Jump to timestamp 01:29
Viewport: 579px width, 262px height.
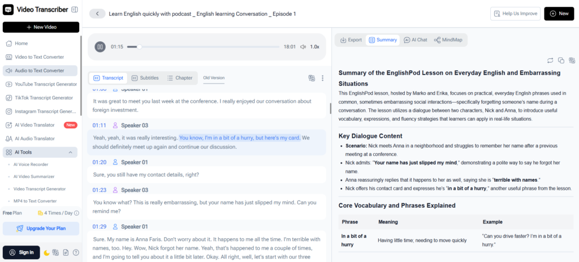coord(100,226)
